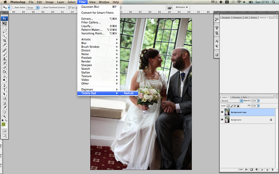Select the Path Selection tool
This screenshot has width=279, height=174.
coord(4,94)
